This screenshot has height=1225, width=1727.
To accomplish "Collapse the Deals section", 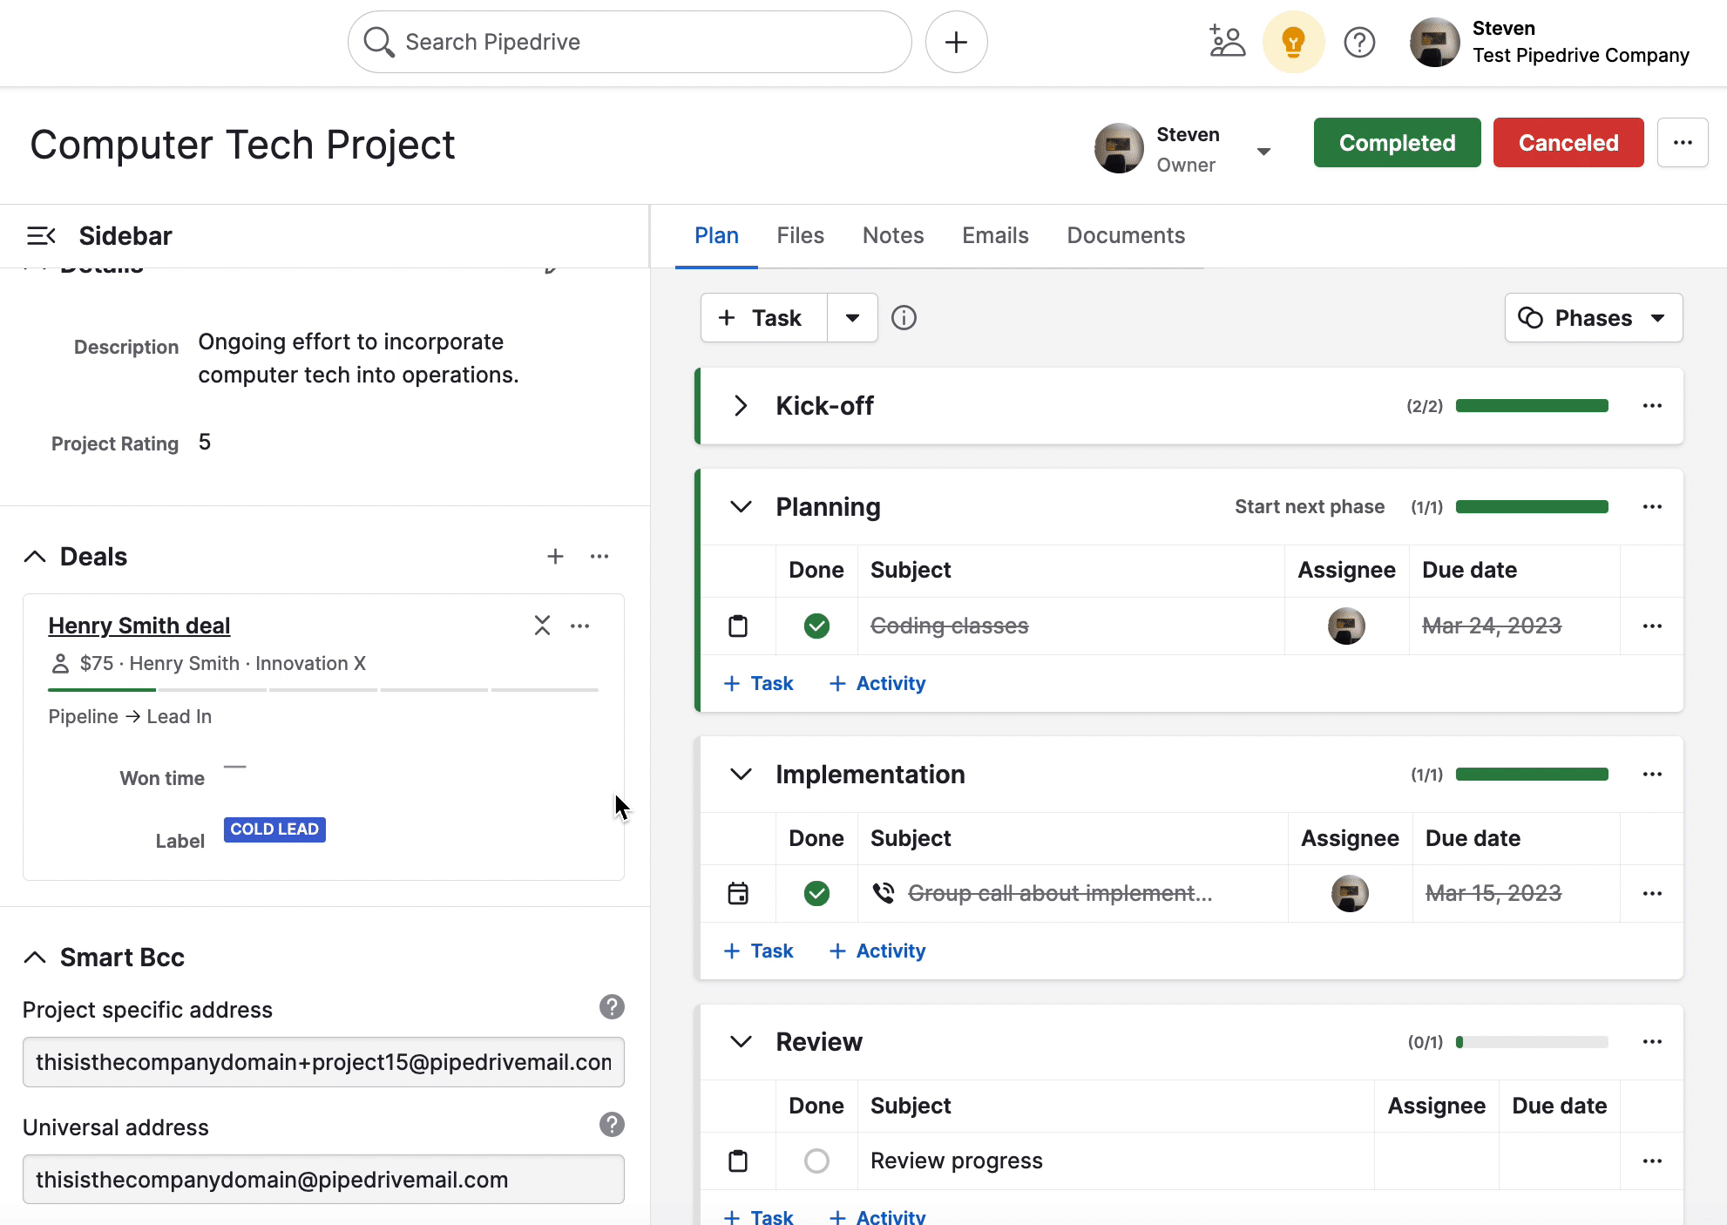I will click(35, 556).
